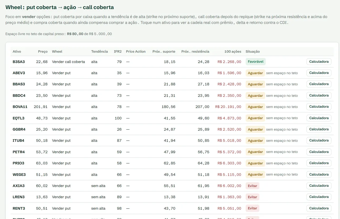Tap the BBDC4 ticker
The width and height of the screenshot is (340, 219).
coord(19,96)
